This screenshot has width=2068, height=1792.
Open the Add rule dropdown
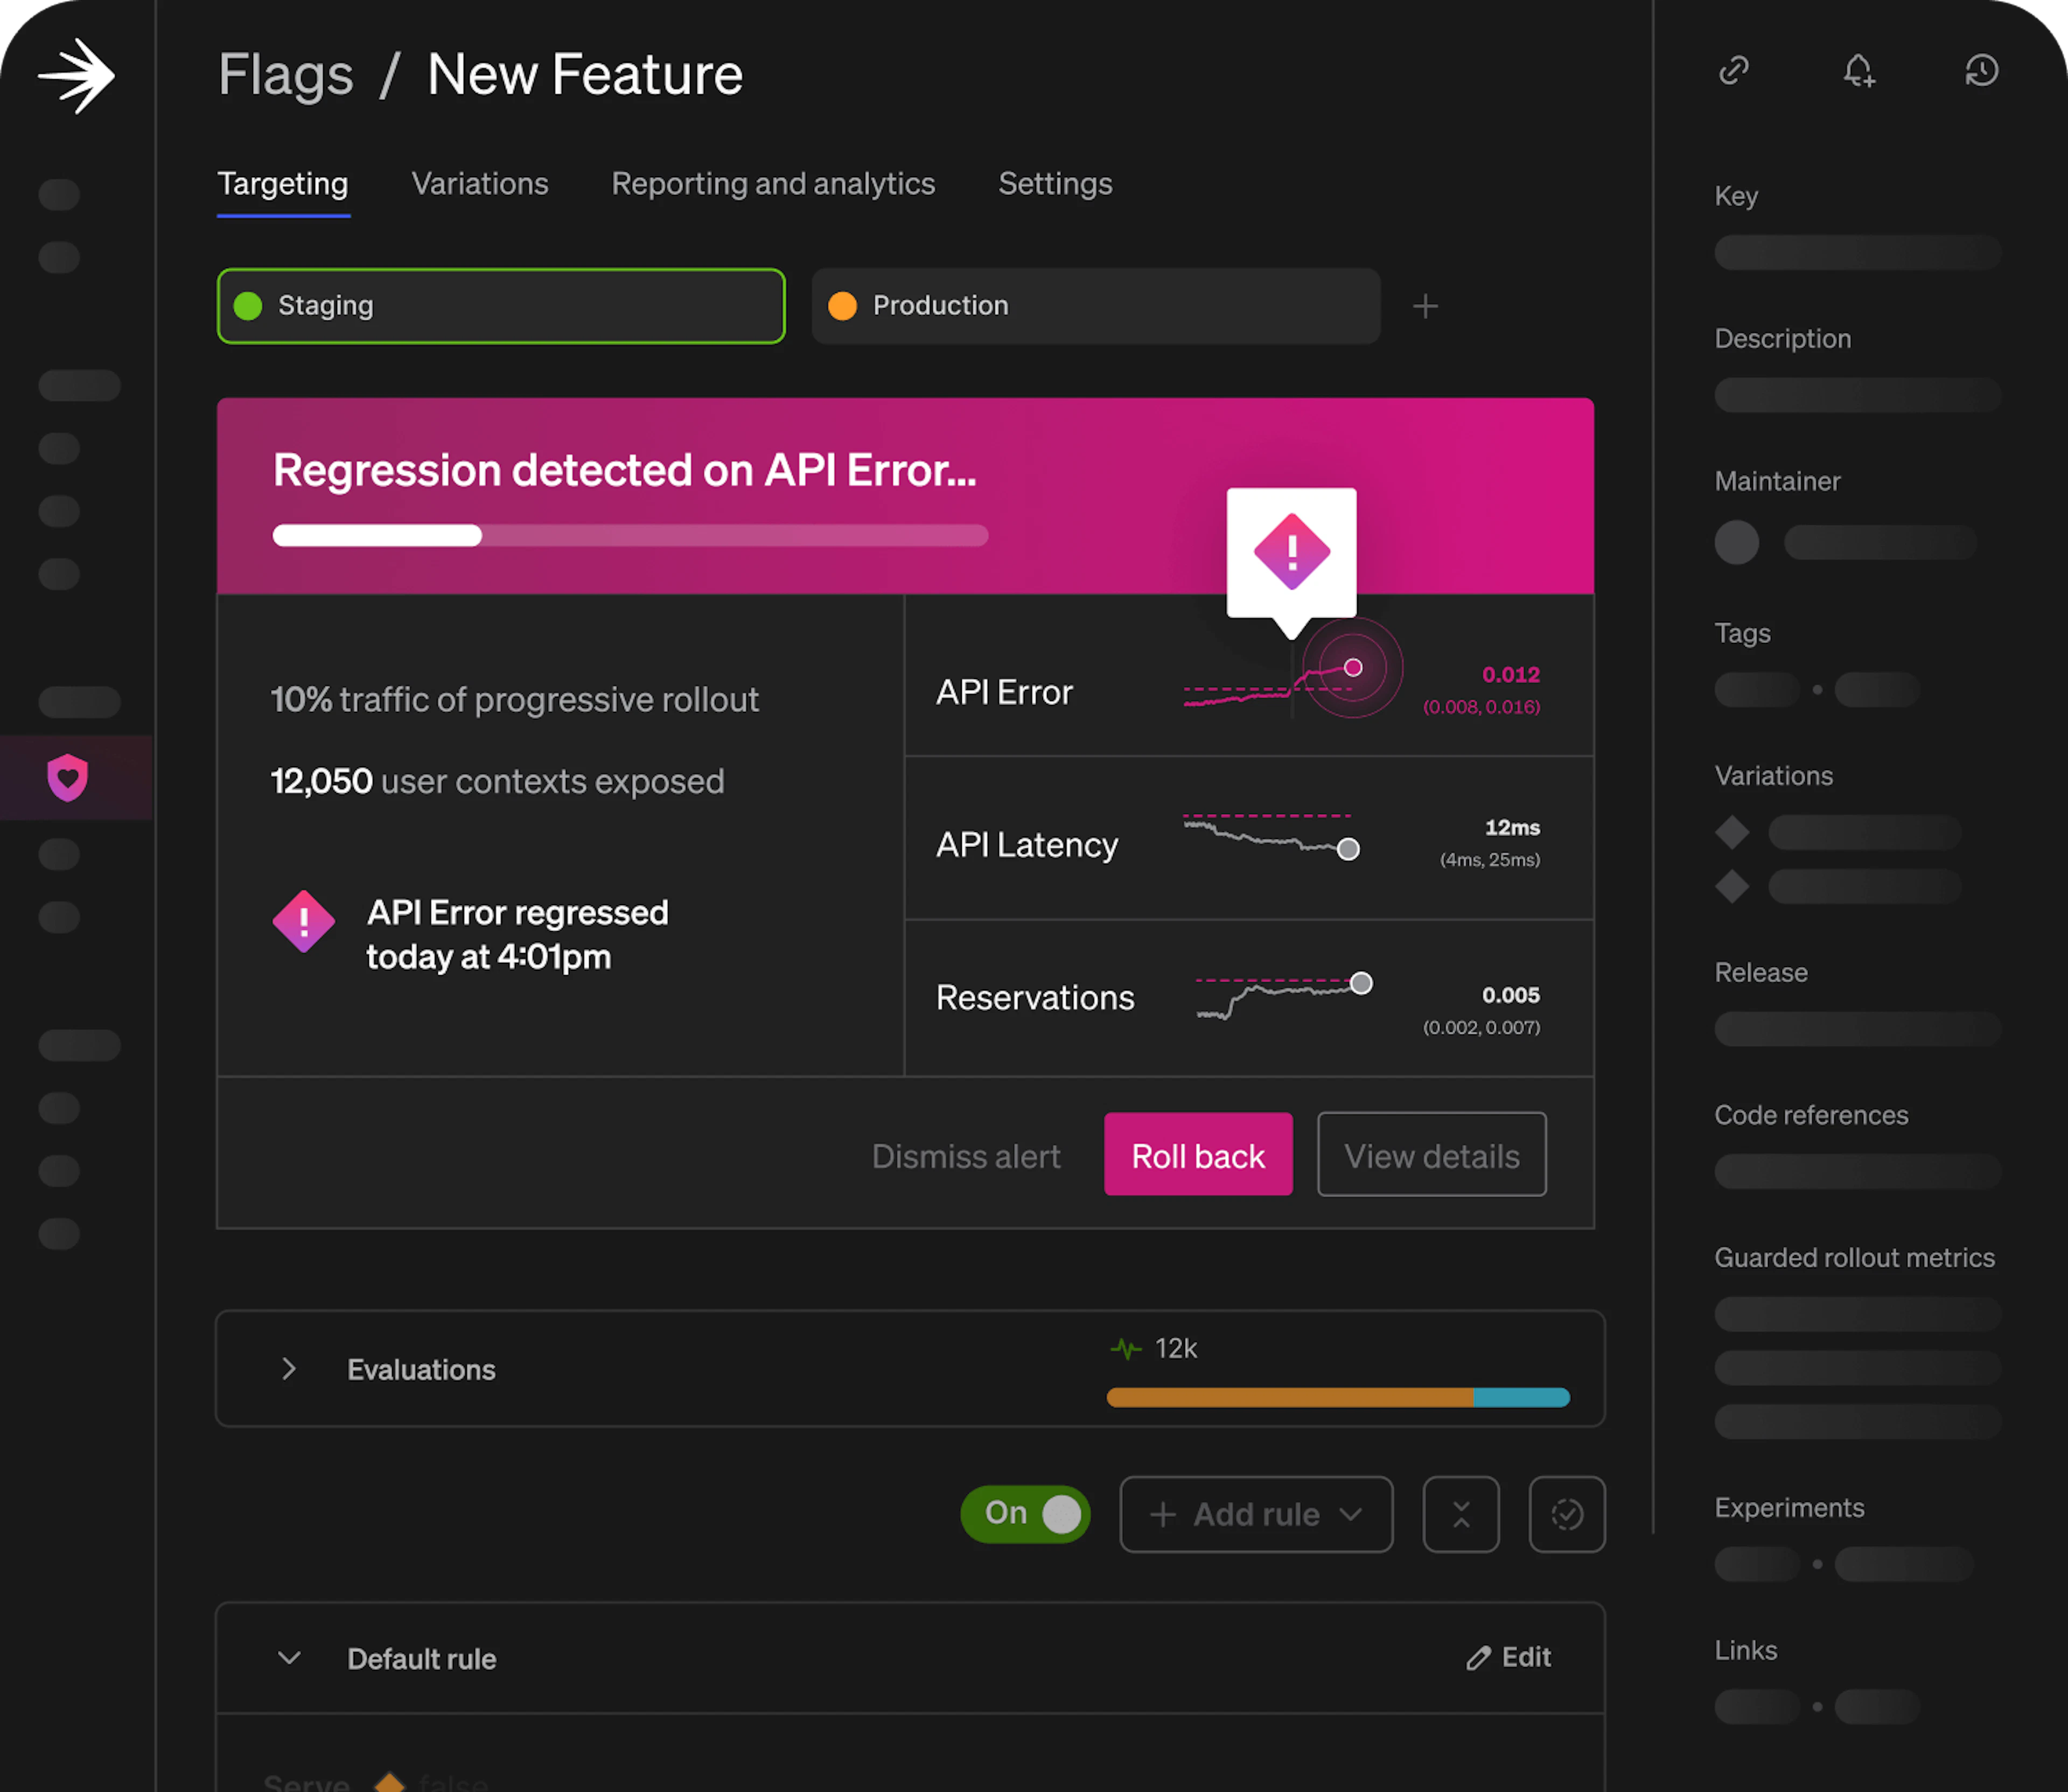click(1256, 1514)
